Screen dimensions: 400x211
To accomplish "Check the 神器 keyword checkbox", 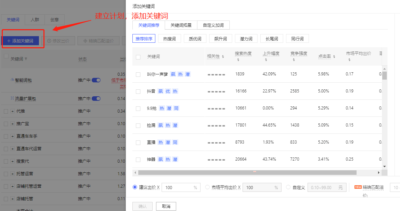I will pyautogui.click(x=138, y=160).
